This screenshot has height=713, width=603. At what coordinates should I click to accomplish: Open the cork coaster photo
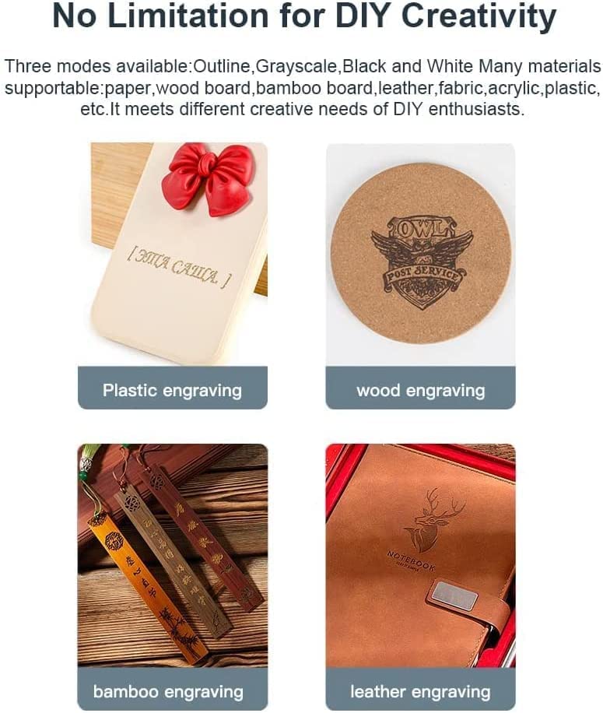point(420,255)
